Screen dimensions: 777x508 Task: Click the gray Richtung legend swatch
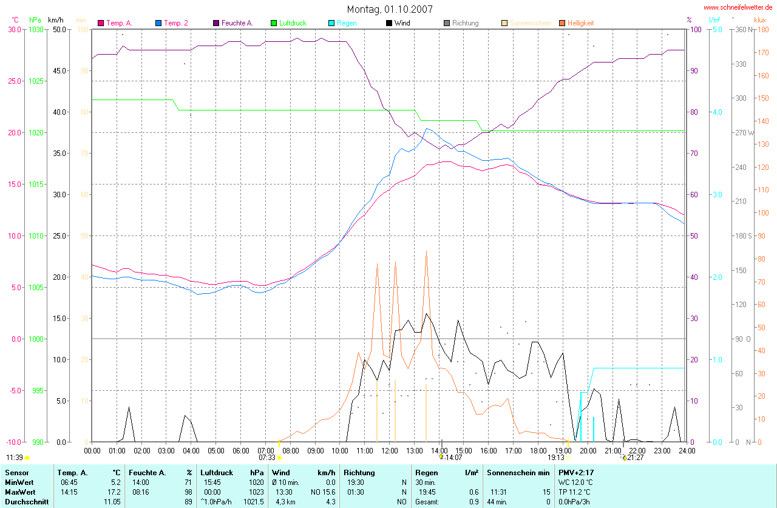click(447, 23)
